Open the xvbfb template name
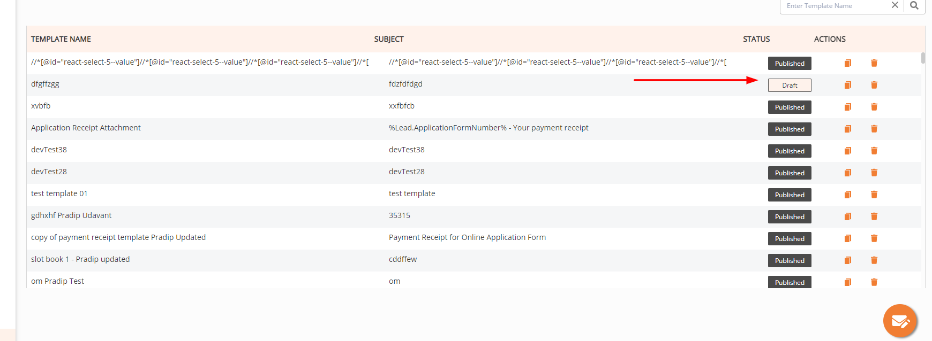Screen dimensions: 932x341 41,106
